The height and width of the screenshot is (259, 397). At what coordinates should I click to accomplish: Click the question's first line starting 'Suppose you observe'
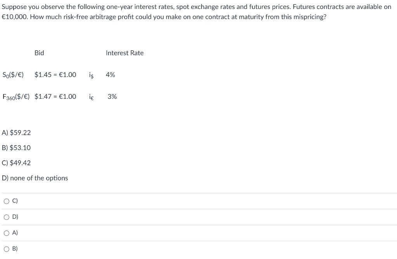pyautogui.click(x=197, y=7)
